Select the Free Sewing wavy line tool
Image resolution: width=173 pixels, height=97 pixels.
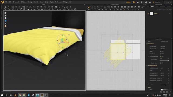[x=135, y=9]
